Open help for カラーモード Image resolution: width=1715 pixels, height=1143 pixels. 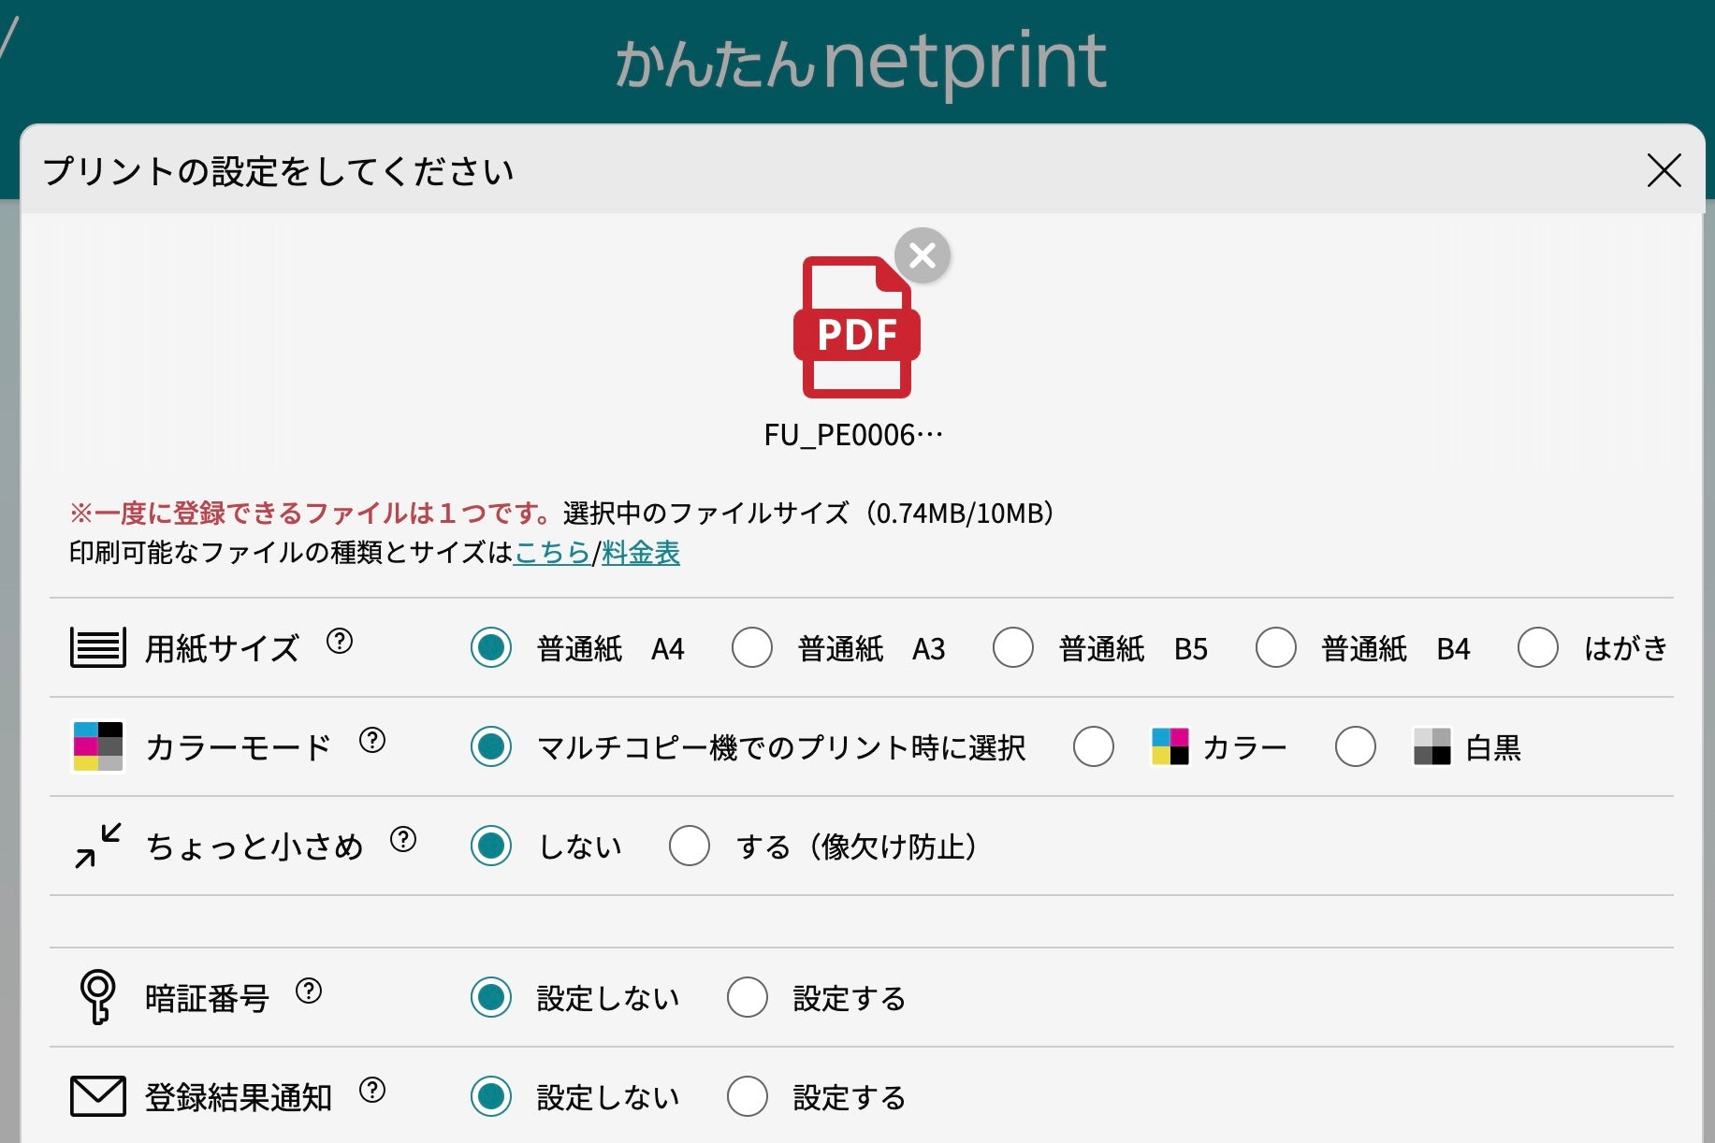(372, 741)
